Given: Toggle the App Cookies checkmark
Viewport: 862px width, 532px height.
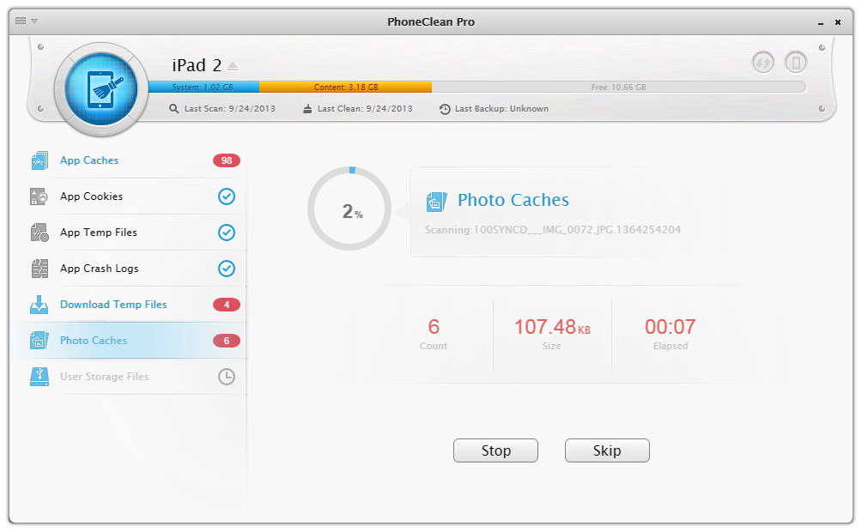Looking at the screenshot, I should coord(226,196).
